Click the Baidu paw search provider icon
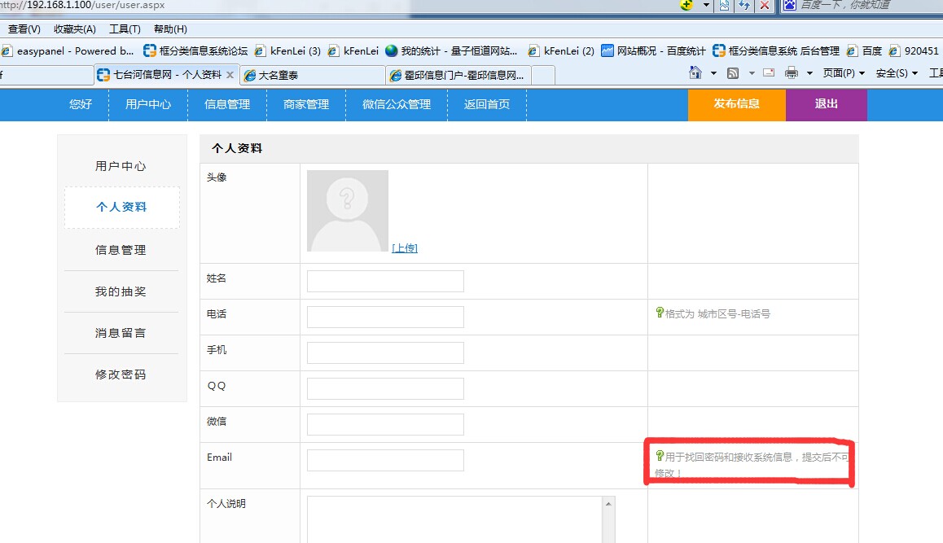 [x=789, y=5]
